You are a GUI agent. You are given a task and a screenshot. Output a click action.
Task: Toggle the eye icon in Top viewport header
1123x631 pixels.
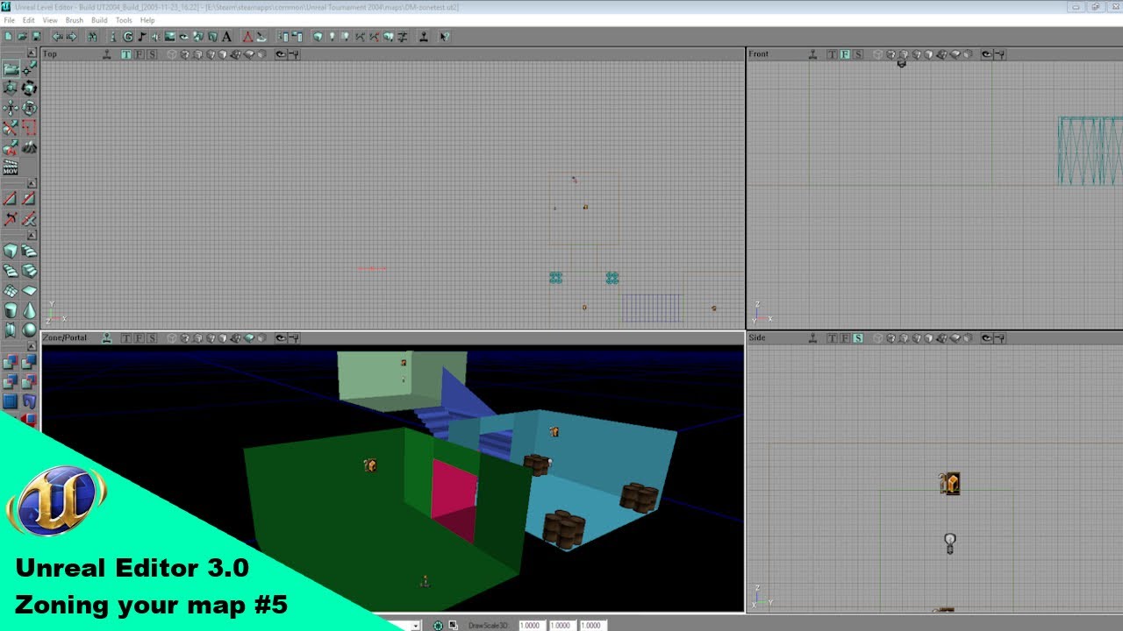point(281,53)
